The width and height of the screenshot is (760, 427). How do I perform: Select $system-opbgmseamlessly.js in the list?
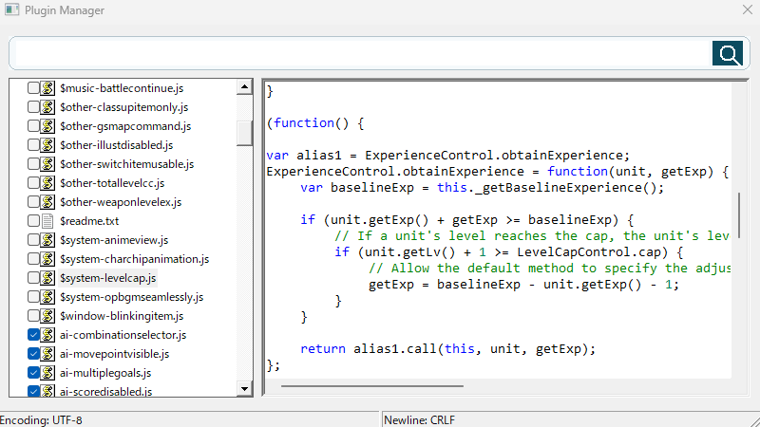131,297
